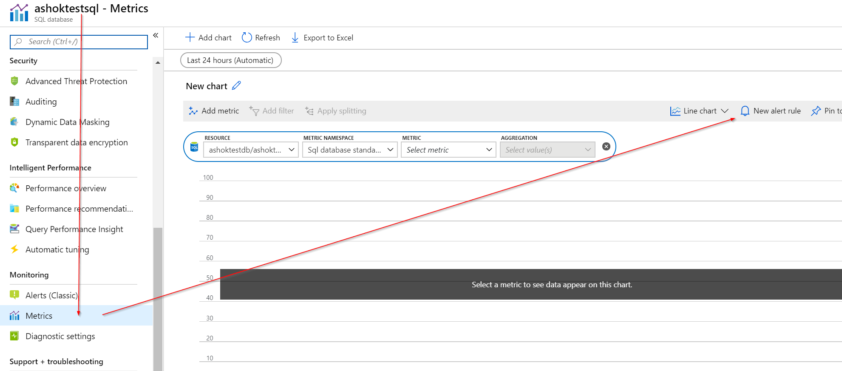Click the Add chart plus icon
The width and height of the screenshot is (842, 371).
click(190, 37)
